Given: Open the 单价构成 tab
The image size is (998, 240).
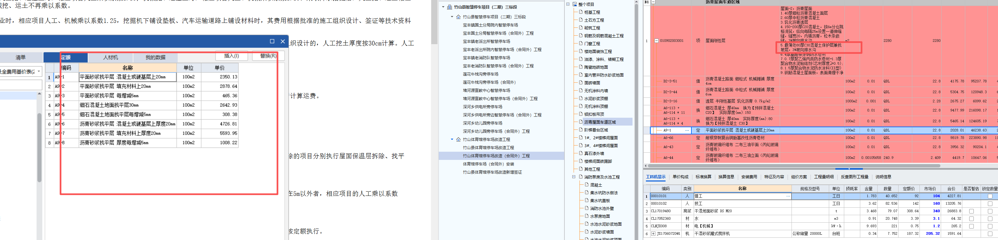Looking at the screenshot, I should (x=680, y=177).
